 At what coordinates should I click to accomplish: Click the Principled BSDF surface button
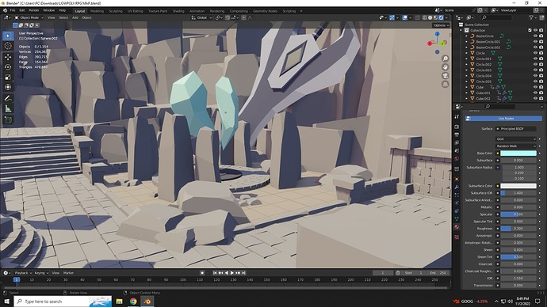516,129
